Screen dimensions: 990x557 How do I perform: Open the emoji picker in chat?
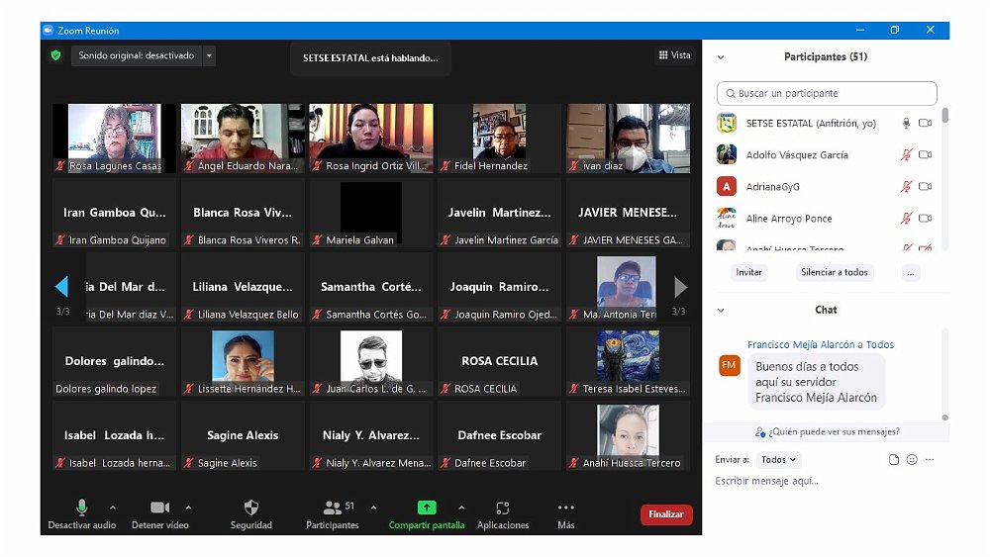tap(912, 459)
